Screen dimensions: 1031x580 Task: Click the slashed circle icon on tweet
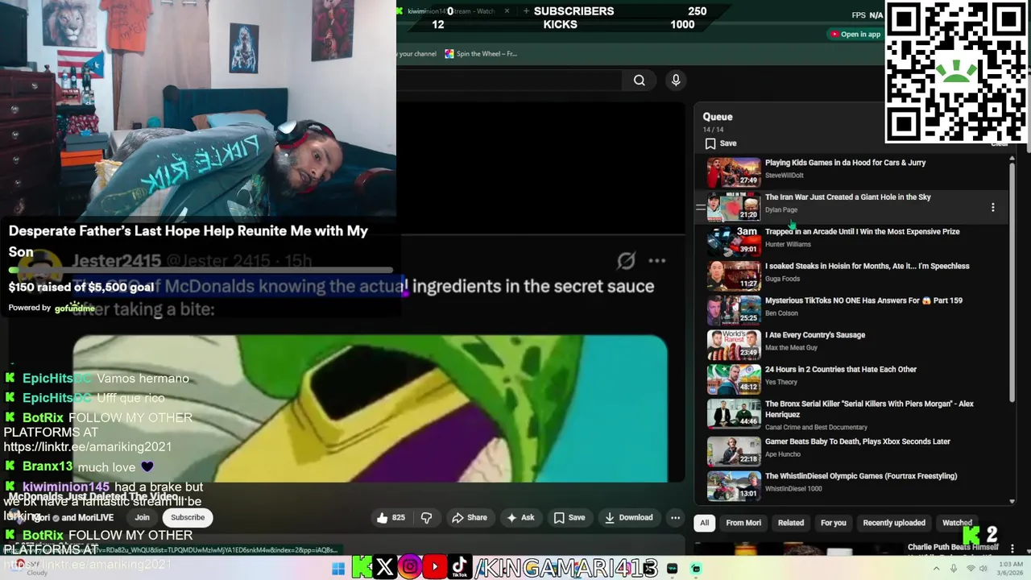point(626,261)
